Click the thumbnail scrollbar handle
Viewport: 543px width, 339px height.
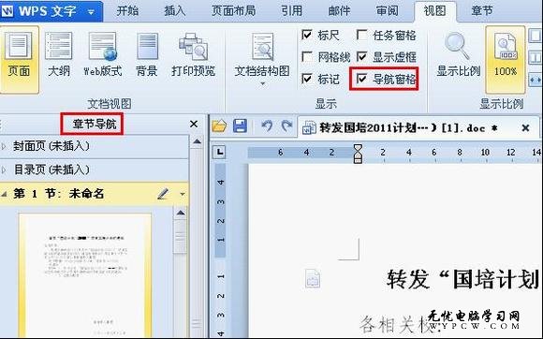181,237
